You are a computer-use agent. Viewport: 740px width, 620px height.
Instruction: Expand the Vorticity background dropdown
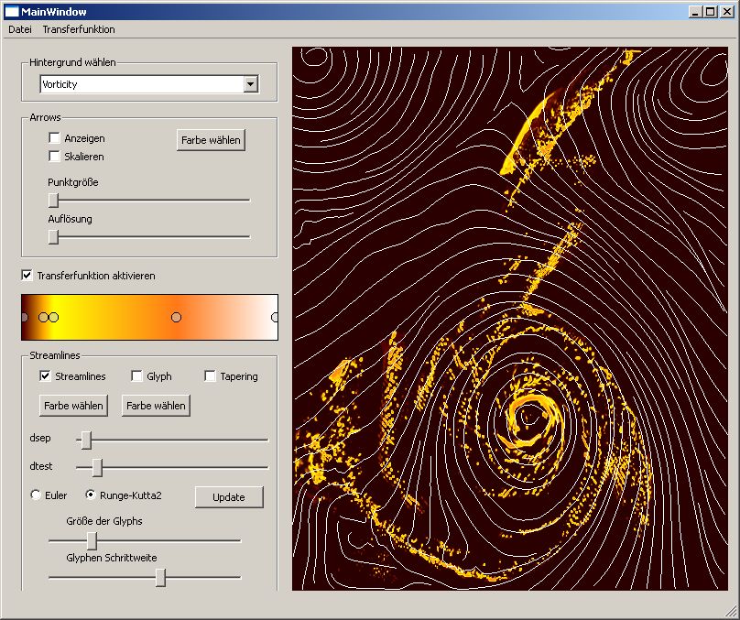point(251,84)
